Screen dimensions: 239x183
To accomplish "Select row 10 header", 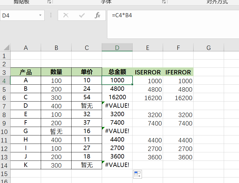I will [x=5, y=131].
